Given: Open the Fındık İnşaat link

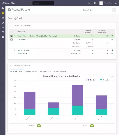Looking at the screenshot, I should pyautogui.click(x=22, y=54).
